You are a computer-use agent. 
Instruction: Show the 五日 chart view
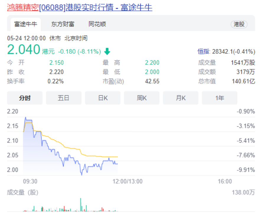point(63,98)
